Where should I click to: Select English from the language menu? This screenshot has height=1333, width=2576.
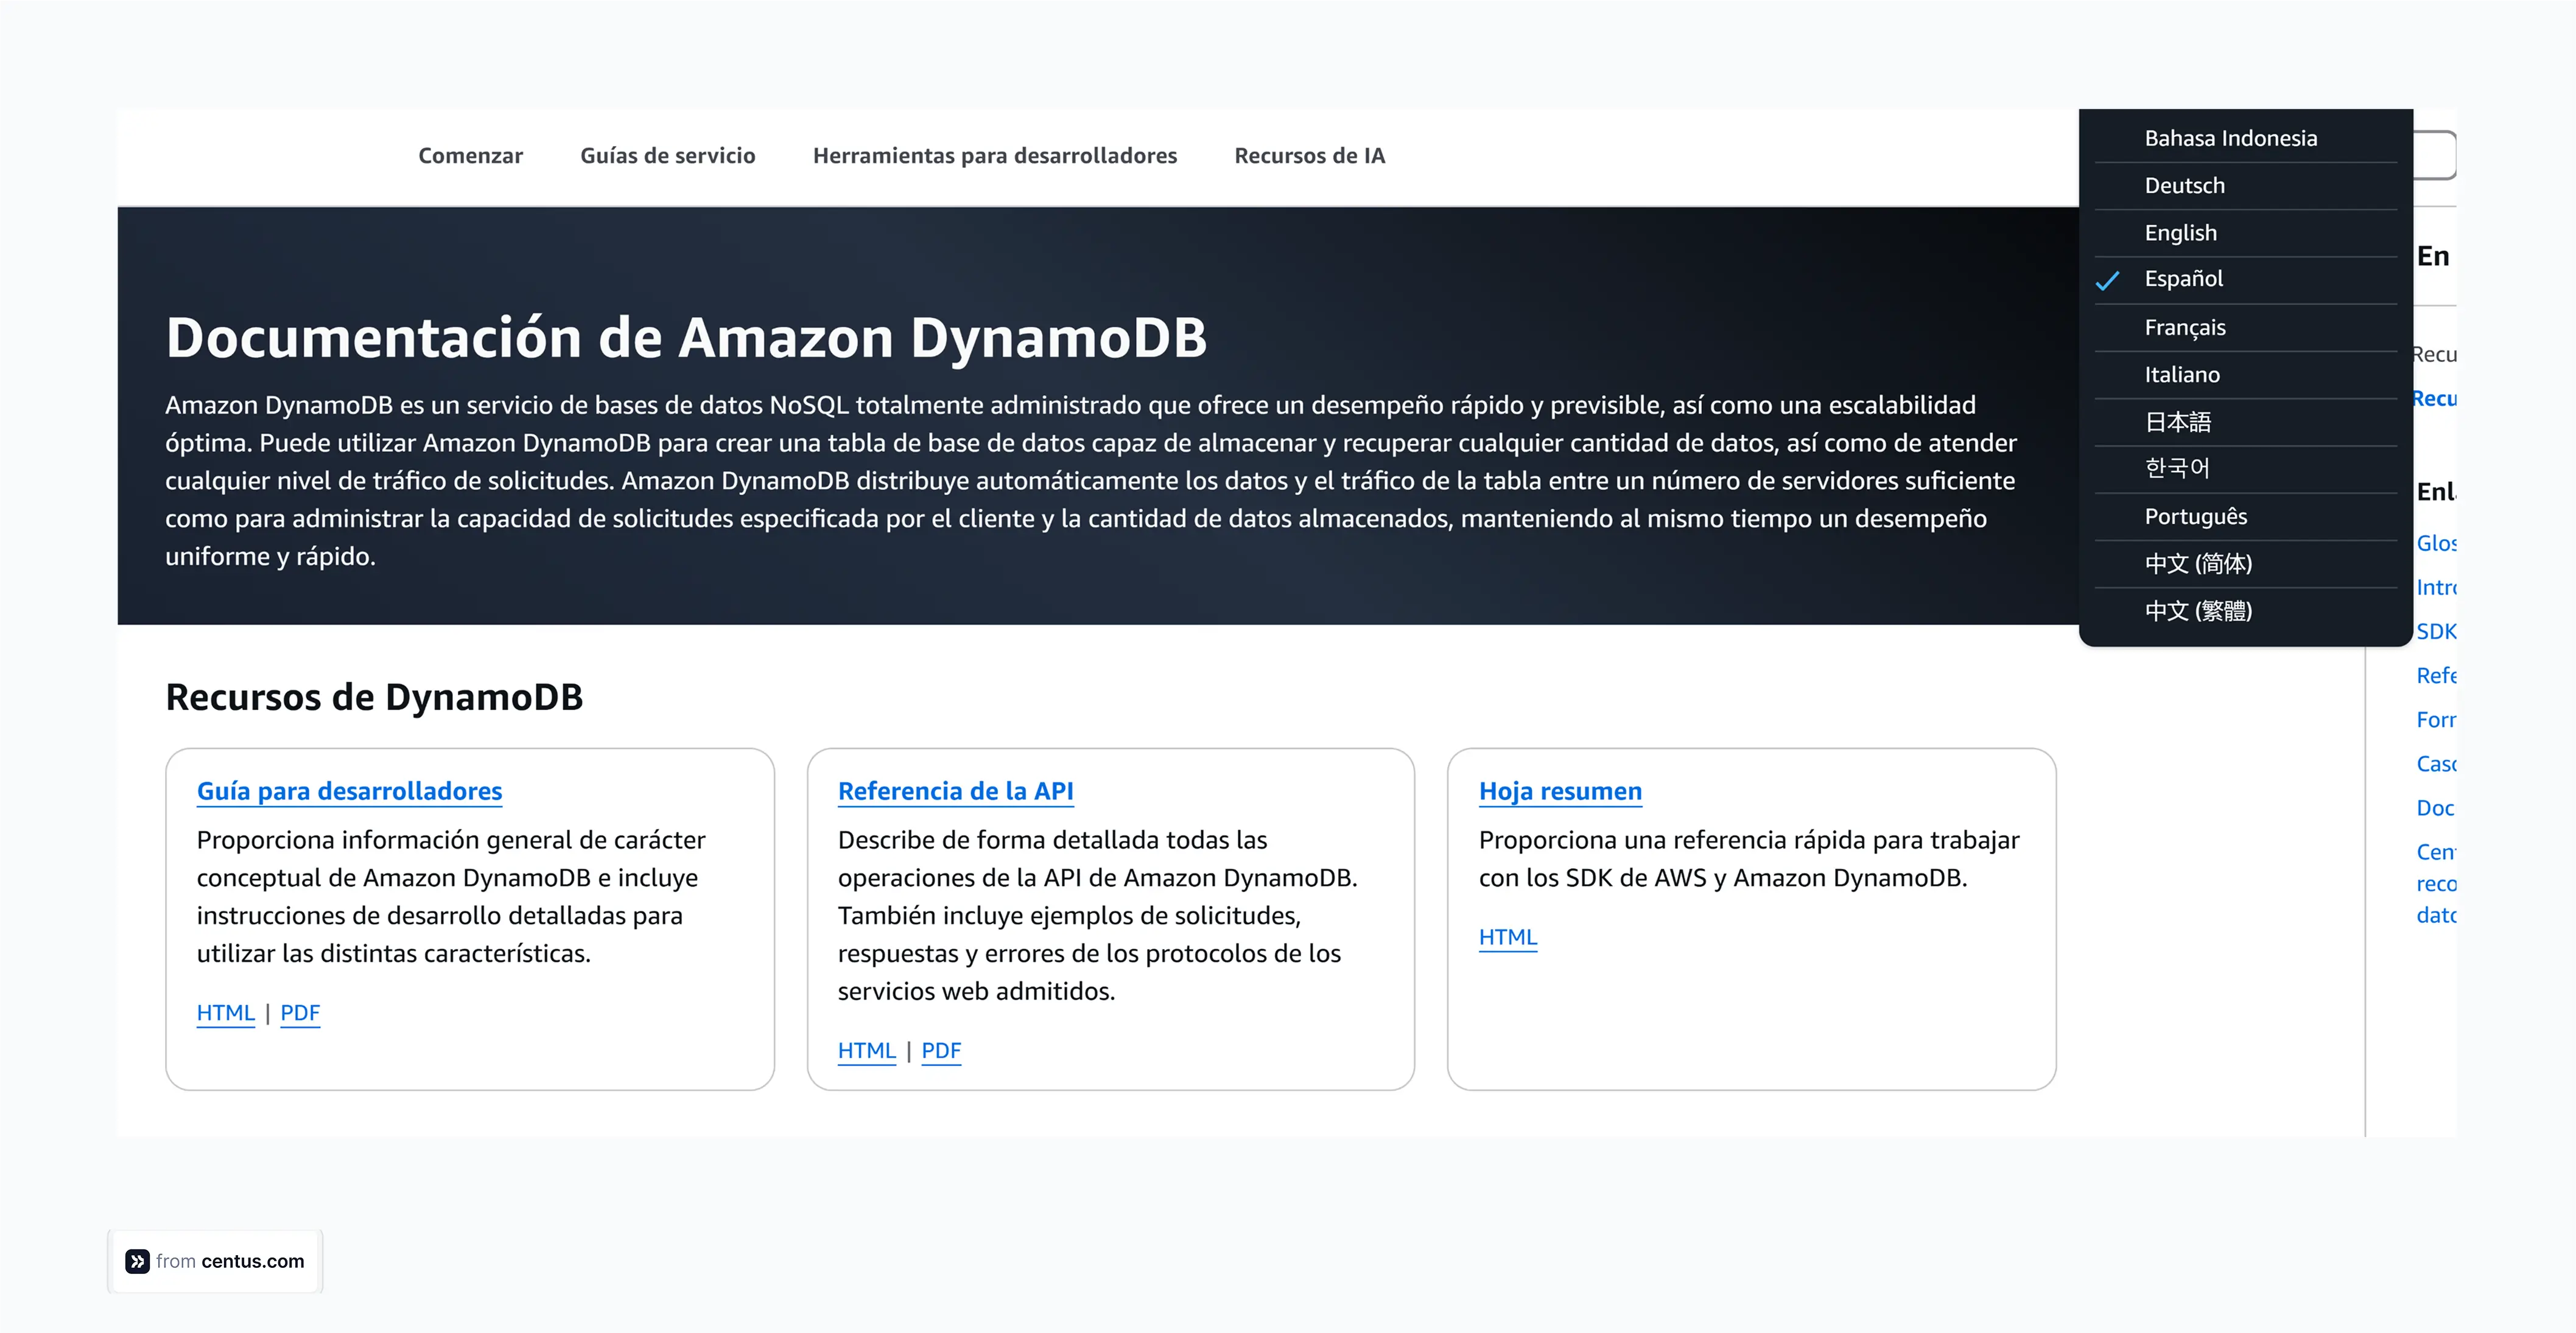tap(2180, 232)
